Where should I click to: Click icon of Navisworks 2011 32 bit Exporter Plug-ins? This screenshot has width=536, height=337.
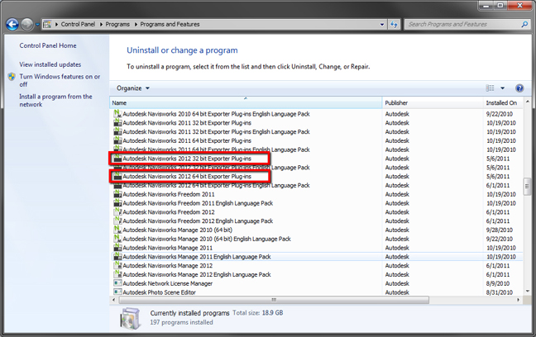(117, 122)
